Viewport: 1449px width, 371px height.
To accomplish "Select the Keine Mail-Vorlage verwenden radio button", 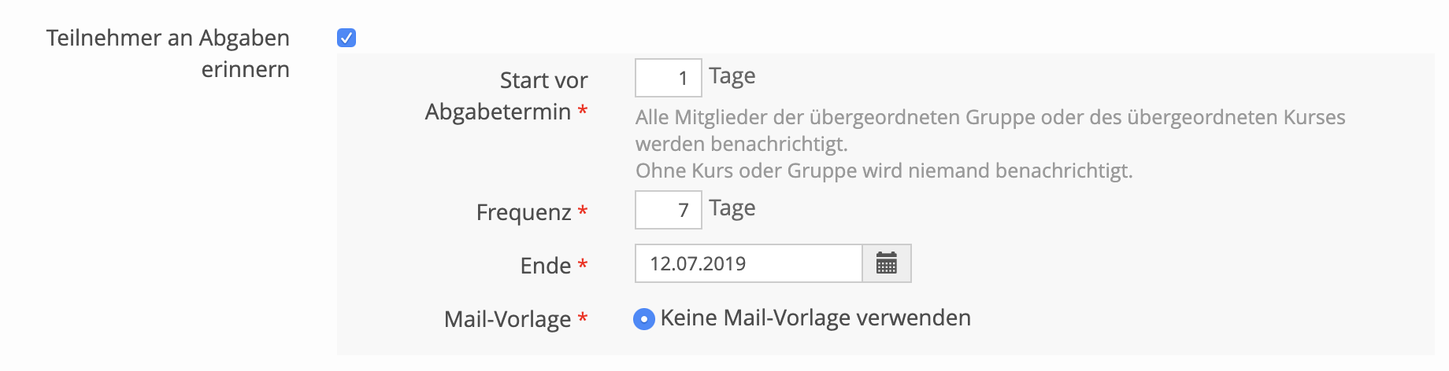I will tap(644, 318).
